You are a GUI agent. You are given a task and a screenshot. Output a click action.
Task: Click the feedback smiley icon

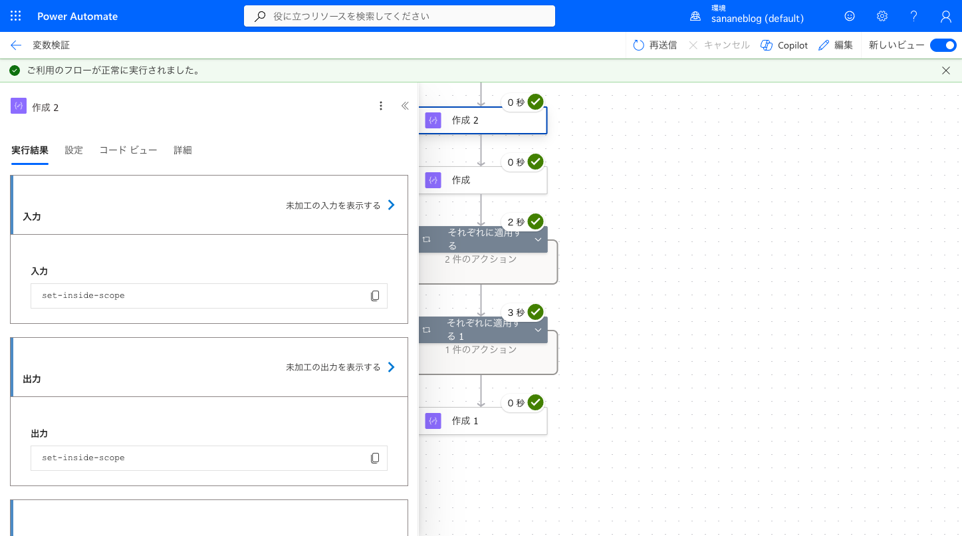coord(850,16)
